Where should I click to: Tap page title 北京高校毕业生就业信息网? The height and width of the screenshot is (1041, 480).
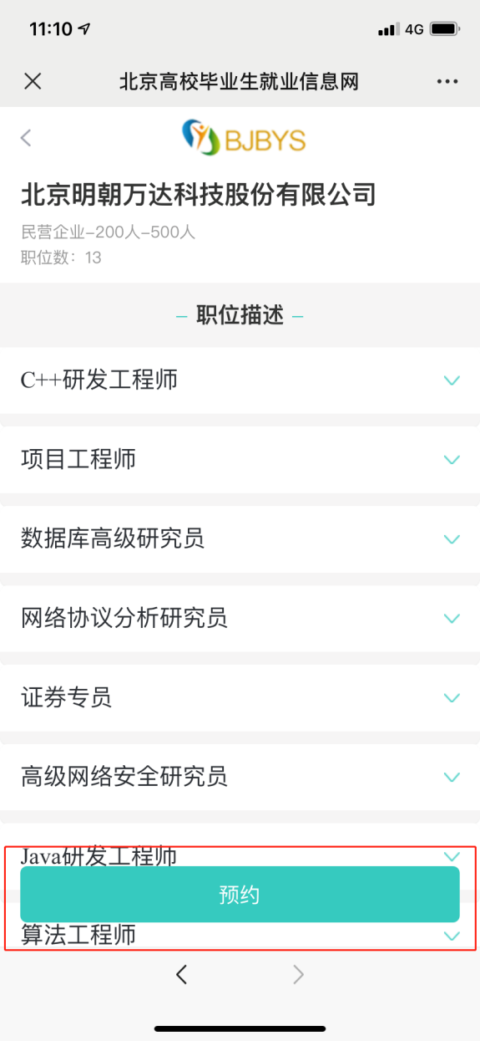tap(239, 81)
